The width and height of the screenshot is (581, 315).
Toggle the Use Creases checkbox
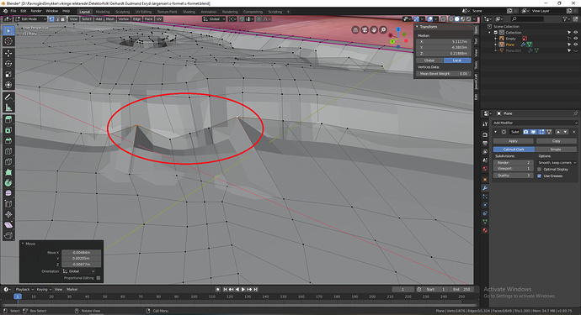(539, 176)
